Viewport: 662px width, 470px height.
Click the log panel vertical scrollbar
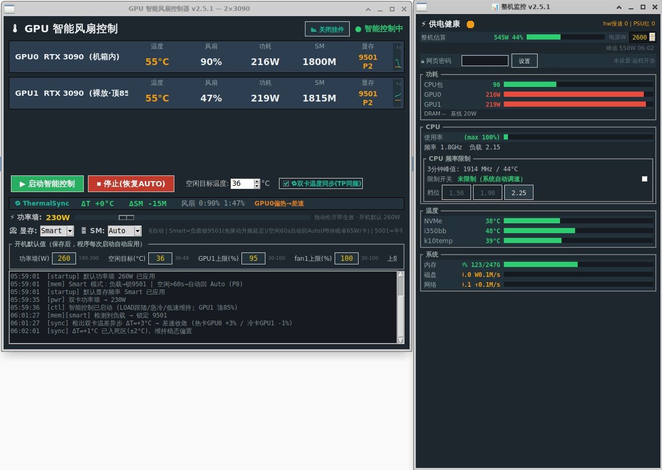(401, 307)
